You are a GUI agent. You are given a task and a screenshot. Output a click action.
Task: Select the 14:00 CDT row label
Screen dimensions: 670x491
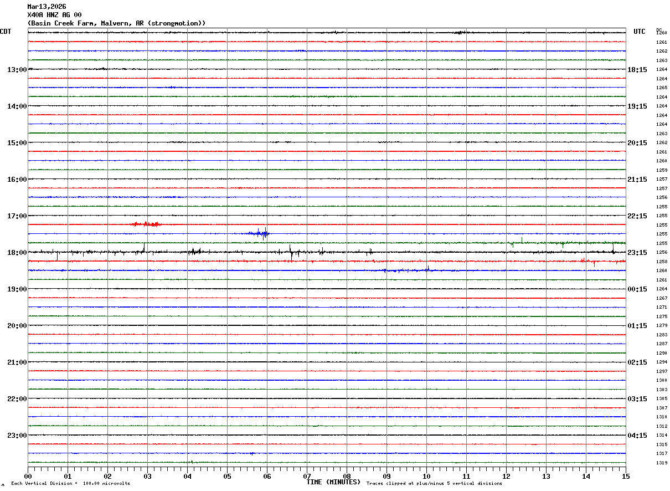coord(17,106)
